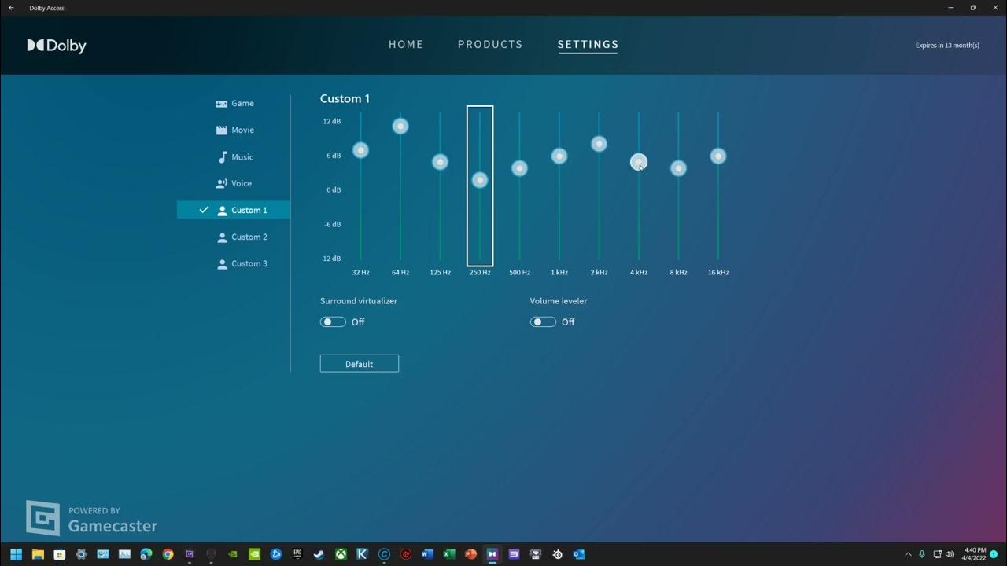
Task: Click the 8 kHz slider handle
Action: 678,168
